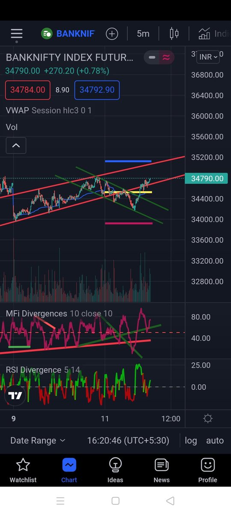Click the 32800.00 price axis label
This screenshot has height=515, width=231.
(207, 282)
